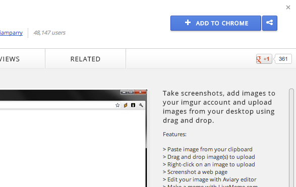This screenshot has width=296, height=187.
Task: Click the wrench menu icon in preview
Action: (x=141, y=105)
